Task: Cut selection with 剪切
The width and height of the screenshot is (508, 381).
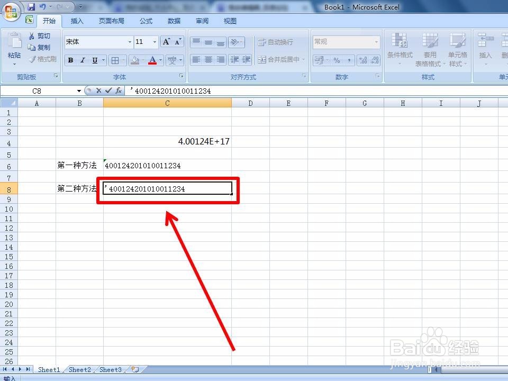Action: [x=40, y=35]
